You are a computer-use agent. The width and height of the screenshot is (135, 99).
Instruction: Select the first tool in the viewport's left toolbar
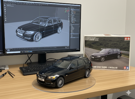pos(5,6)
